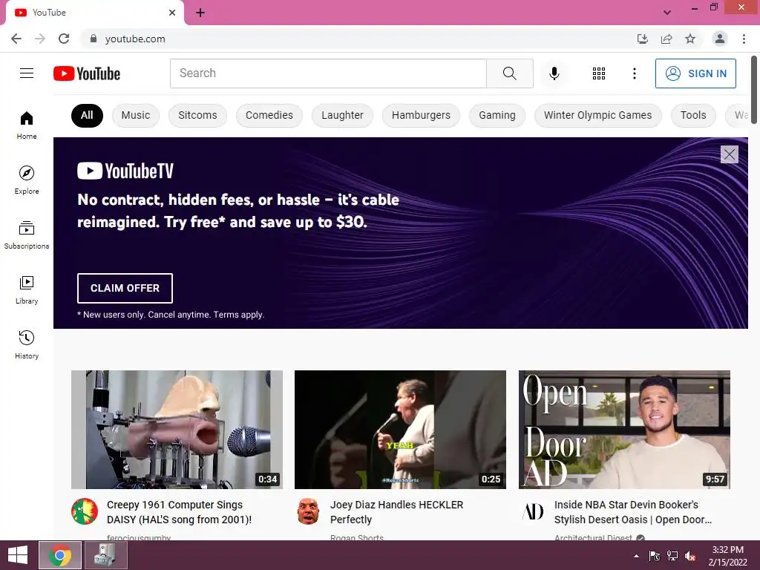
Task: Open Explore in sidebar
Action: pos(27,180)
